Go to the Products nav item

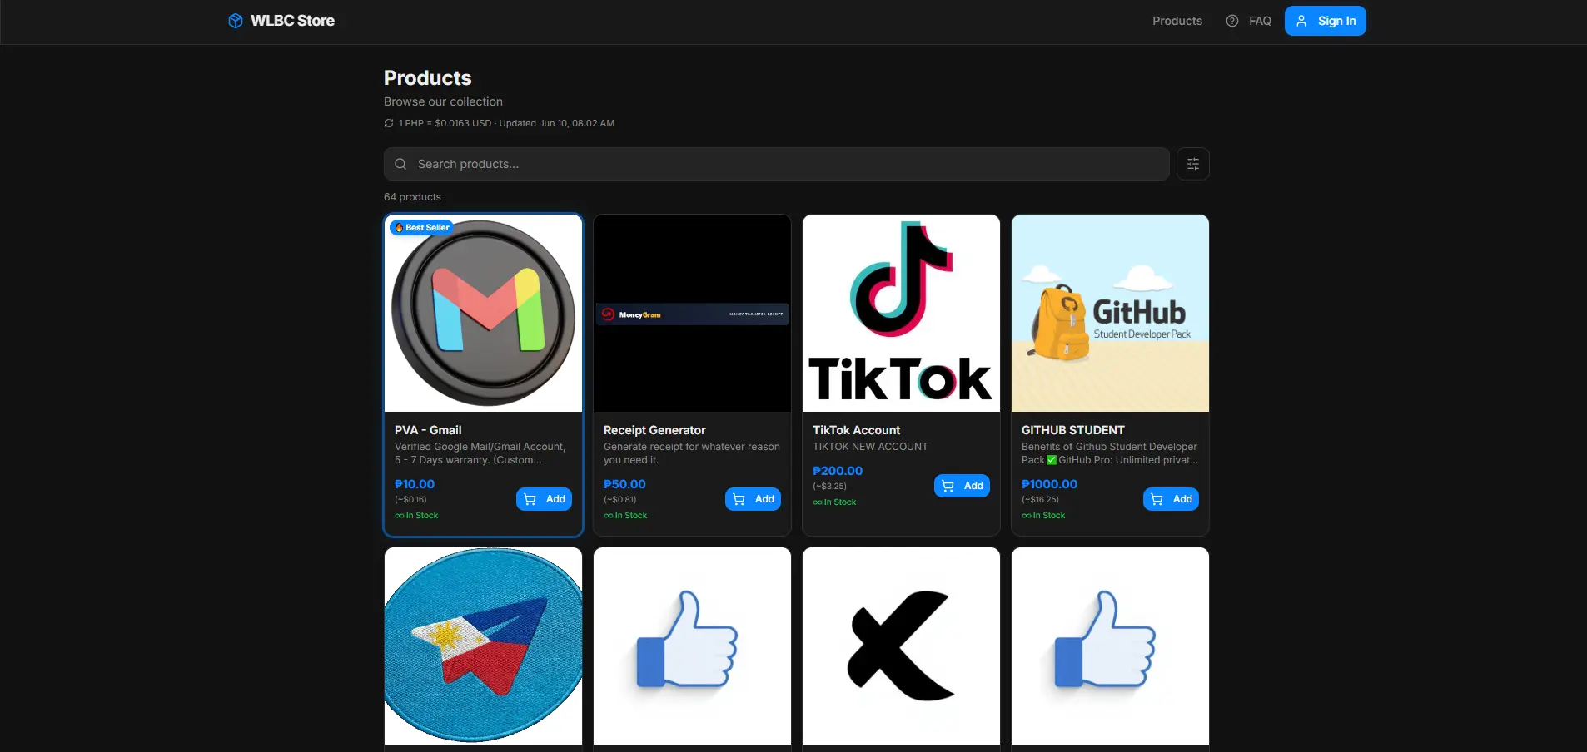point(1177,21)
